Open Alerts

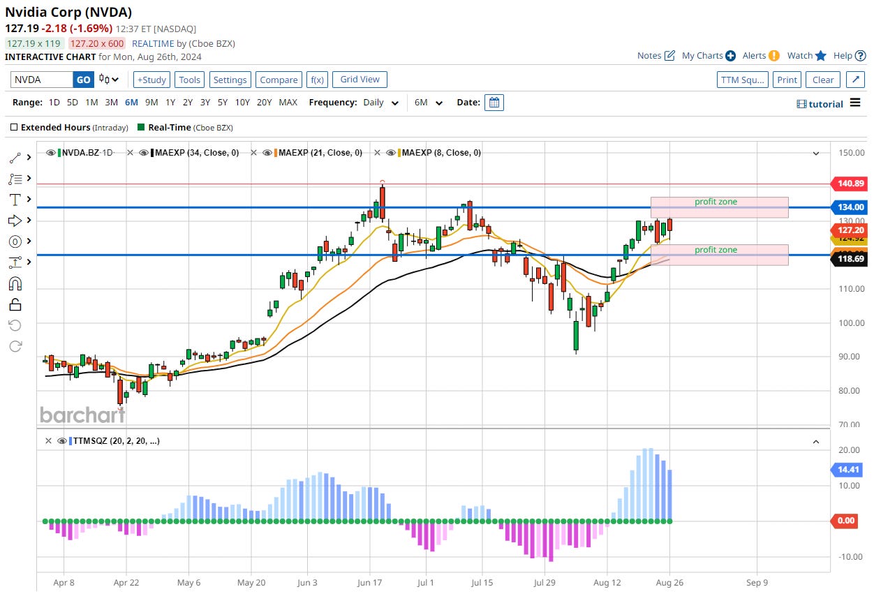coord(761,56)
